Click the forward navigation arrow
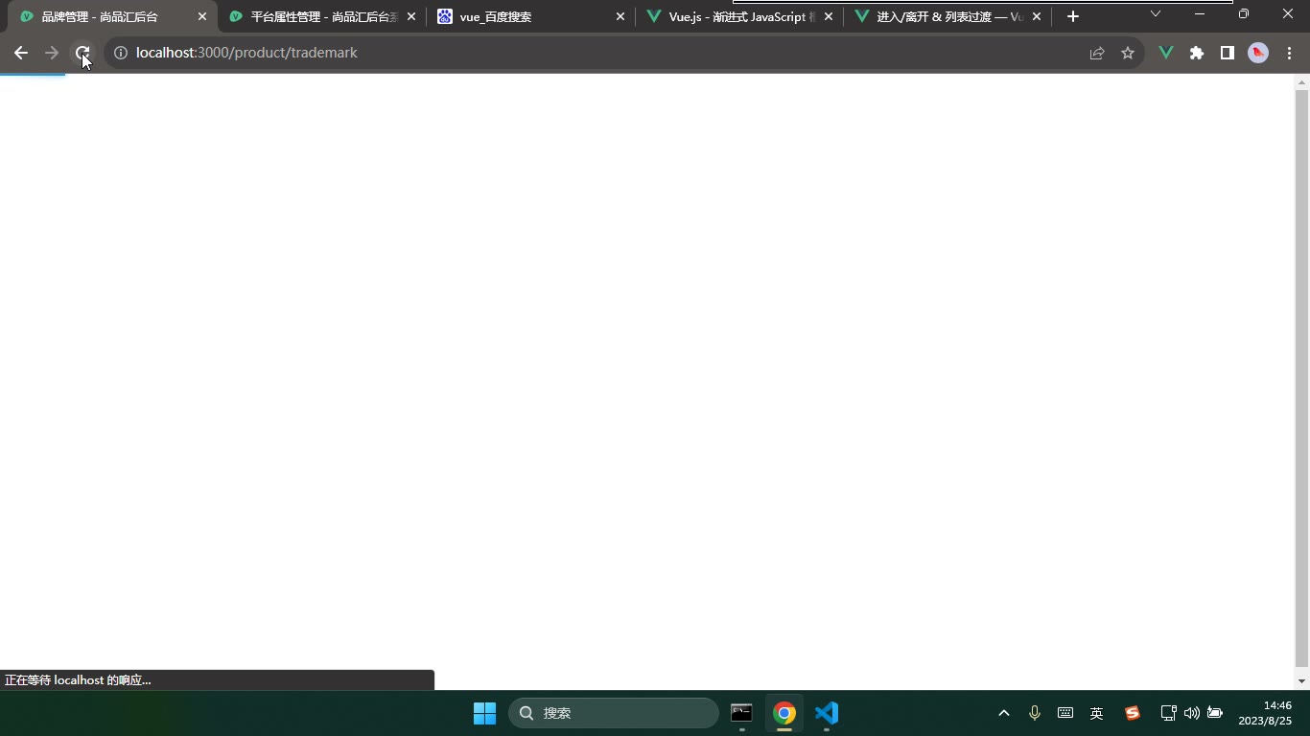 point(52,53)
